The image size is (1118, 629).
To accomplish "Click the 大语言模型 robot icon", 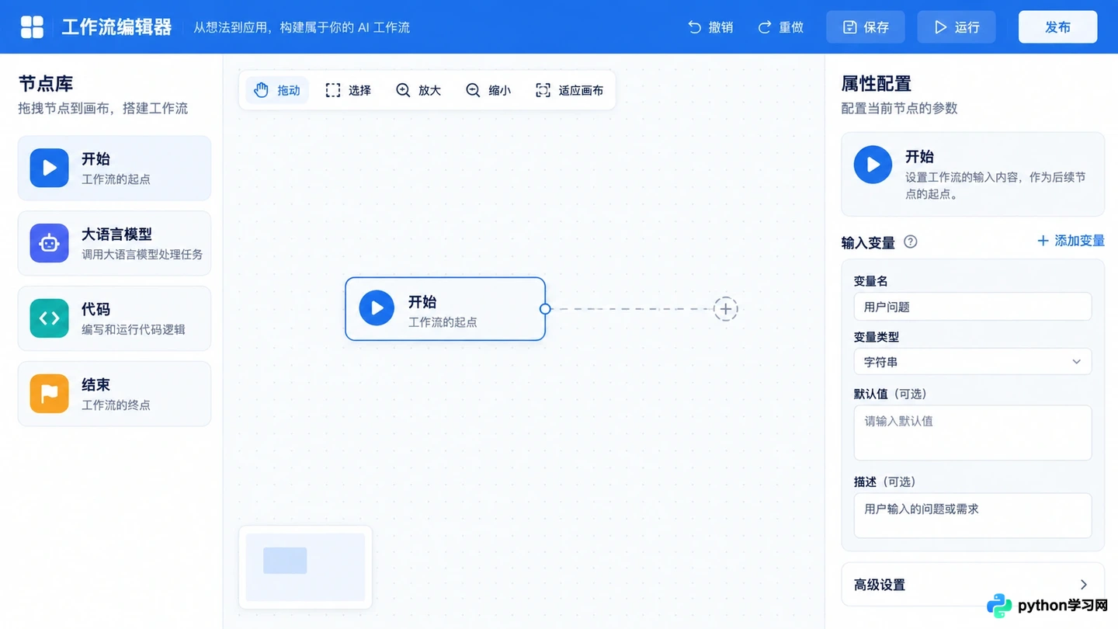I will click(x=50, y=243).
